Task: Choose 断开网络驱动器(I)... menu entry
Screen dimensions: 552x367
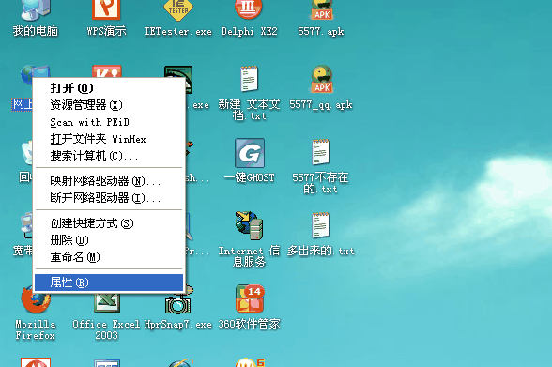Action: coord(109,198)
